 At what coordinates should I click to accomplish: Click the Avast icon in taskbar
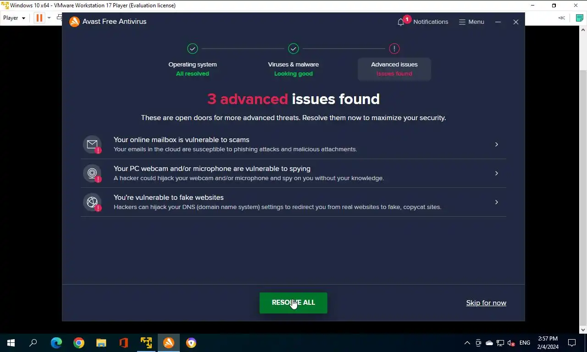[x=169, y=343]
